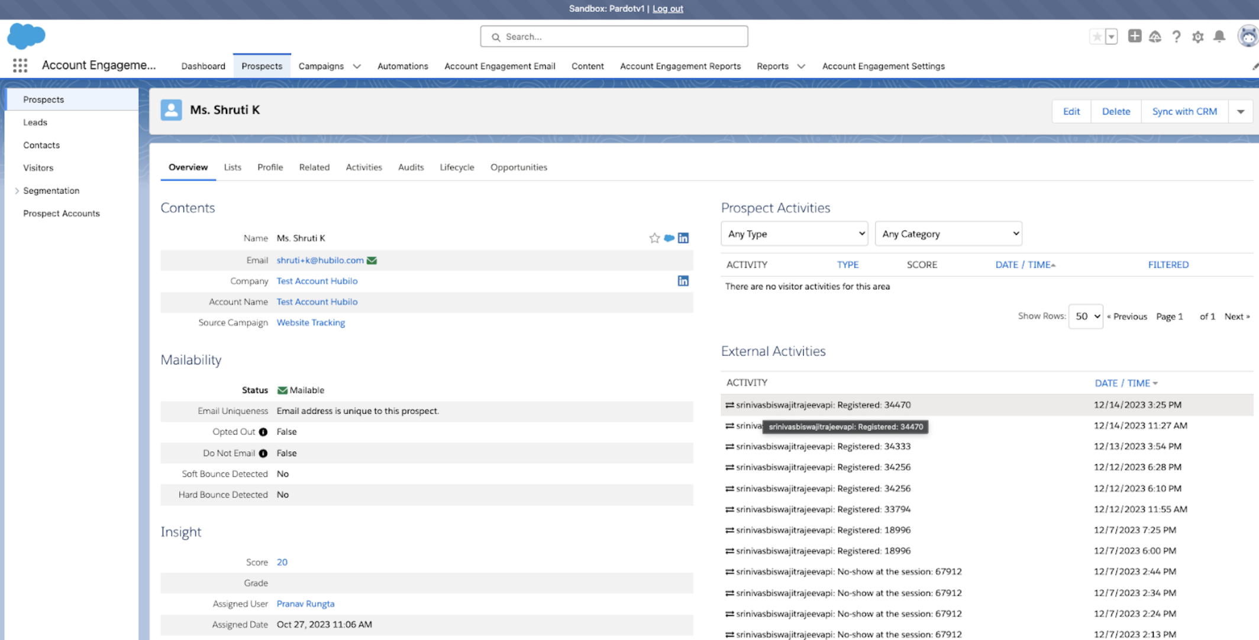Open the Help question mark icon
The width and height of the screenshot is (1259, 640).
[1176, 37]
